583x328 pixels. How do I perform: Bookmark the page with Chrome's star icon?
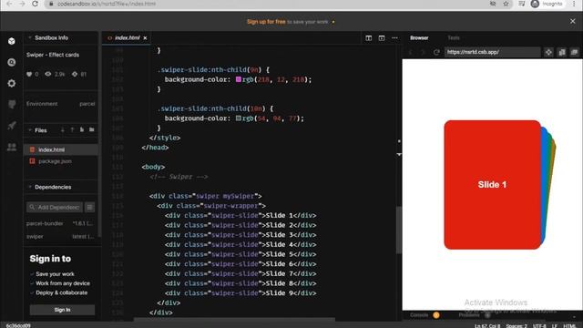coord(506,4)
